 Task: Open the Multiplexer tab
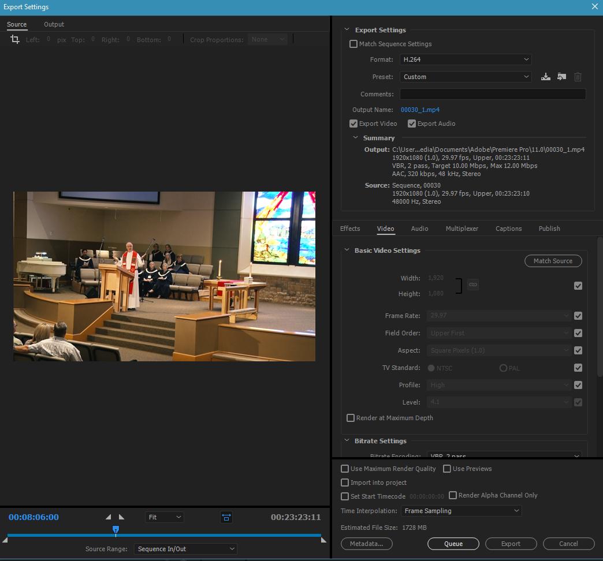pyautogui.click(x=462, y=229)
